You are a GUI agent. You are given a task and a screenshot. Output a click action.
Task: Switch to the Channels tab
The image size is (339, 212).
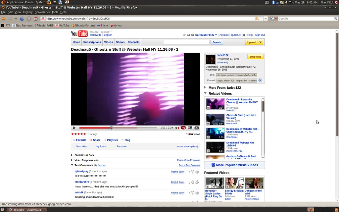tap(133, 42)
